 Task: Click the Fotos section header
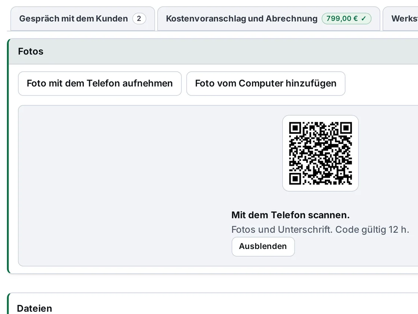(213, 51)
